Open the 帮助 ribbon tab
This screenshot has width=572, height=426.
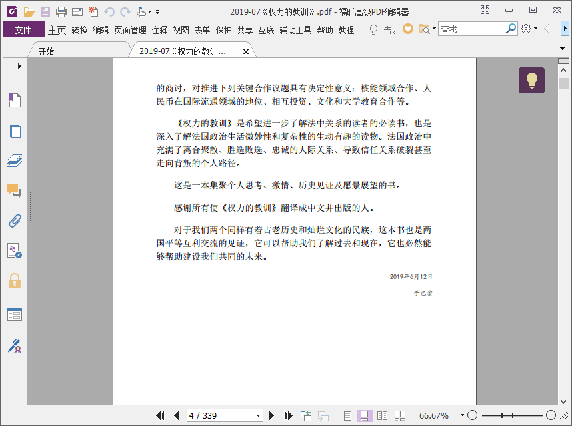325,30
